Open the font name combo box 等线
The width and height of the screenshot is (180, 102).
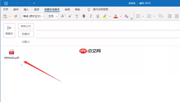(x=33, y=16)
